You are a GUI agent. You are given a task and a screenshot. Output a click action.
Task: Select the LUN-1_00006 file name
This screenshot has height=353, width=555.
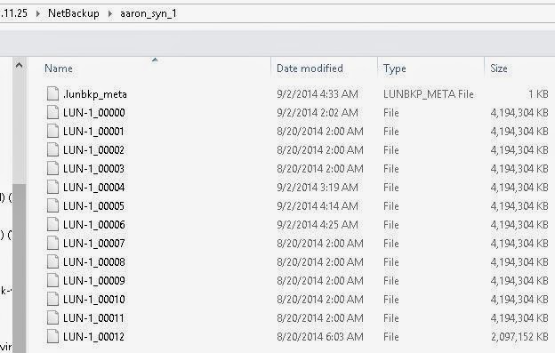pyautogui.click(x=93, y=225)
